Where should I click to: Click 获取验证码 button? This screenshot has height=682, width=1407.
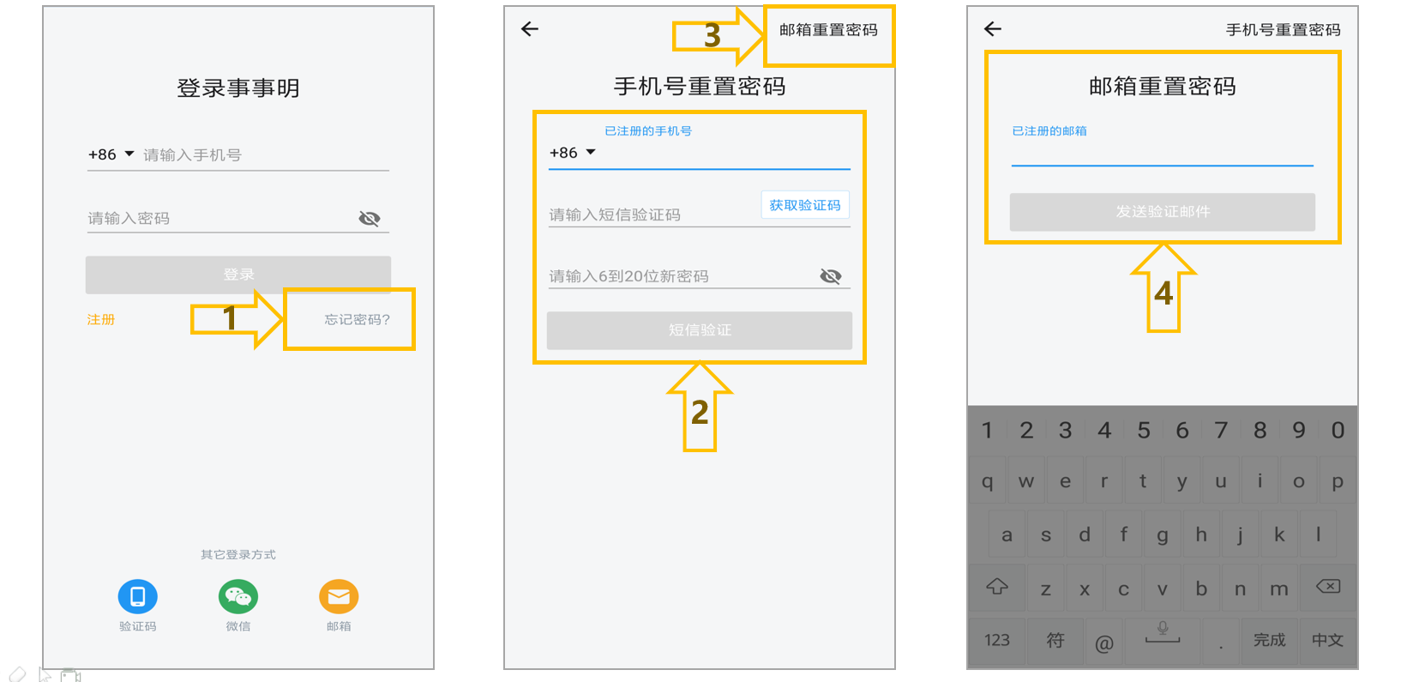(805, 205)
